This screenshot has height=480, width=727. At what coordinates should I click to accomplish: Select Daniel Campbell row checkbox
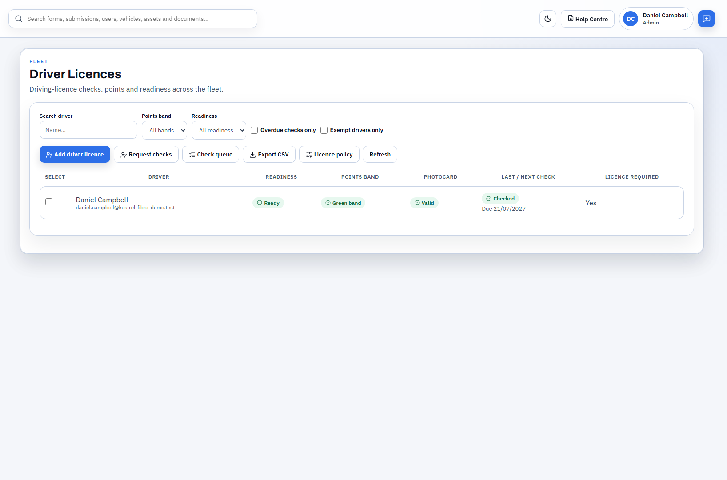click(x=49, y=202)
